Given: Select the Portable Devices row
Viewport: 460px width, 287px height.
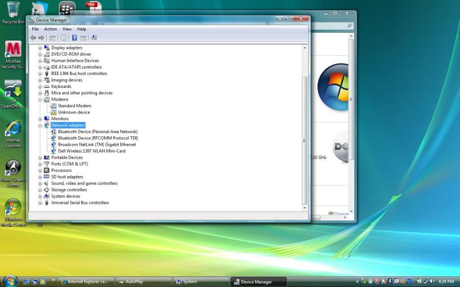Looking at the screenshot, I should [67, 157].
